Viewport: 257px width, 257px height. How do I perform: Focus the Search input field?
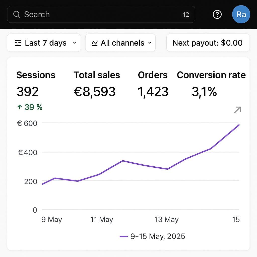click(101, 14)
